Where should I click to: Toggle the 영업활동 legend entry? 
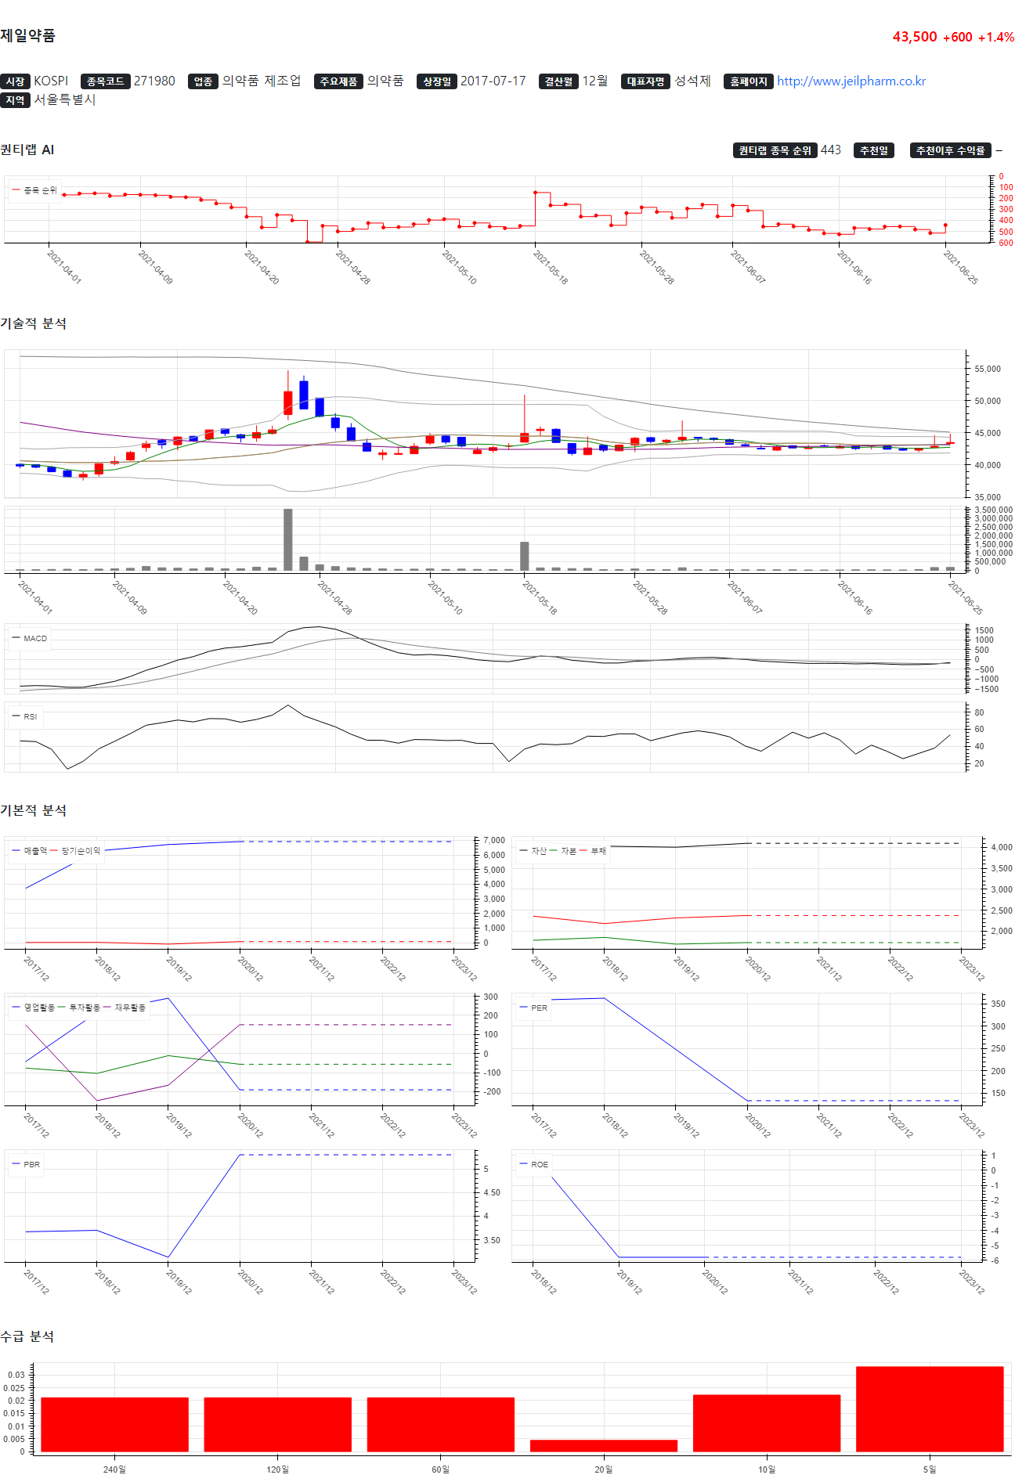[x=34, y=1008]
